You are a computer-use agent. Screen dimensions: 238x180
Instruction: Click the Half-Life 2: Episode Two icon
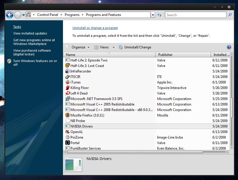tap(68, 60)
